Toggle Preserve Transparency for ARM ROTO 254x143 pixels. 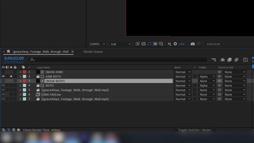pos(195,76)
